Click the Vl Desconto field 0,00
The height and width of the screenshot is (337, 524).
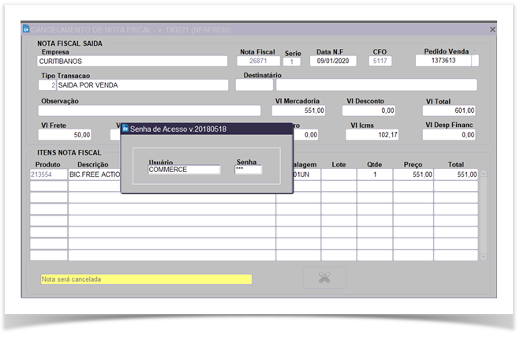[369, 110]
